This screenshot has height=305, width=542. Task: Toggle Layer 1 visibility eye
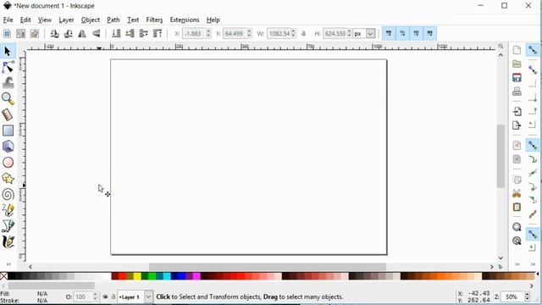click(x=105, y=297)
